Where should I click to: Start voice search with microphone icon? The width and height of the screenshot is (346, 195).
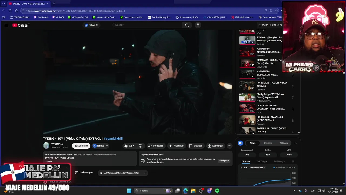[x=198, y=25]
